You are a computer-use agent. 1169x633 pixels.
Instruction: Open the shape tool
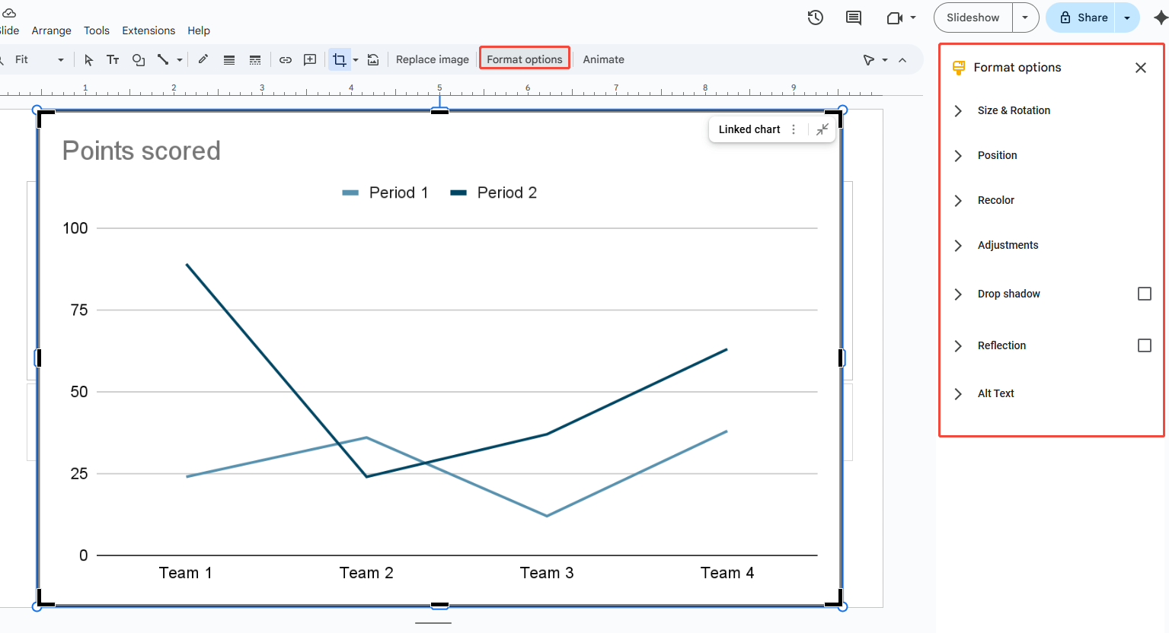pos(139,59)
